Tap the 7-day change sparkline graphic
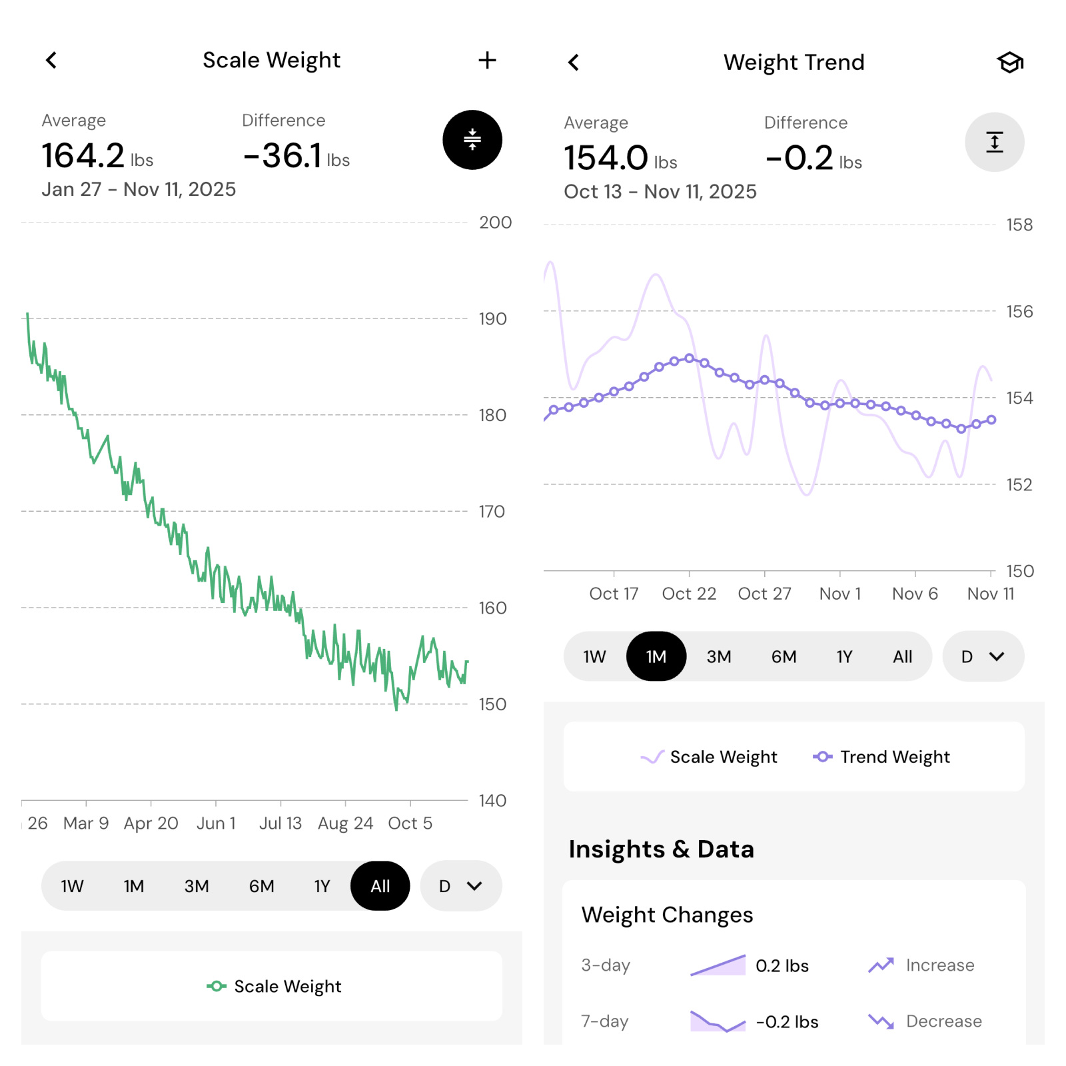Viewport: 1066px width, 1066px height. click(718, 1021)
